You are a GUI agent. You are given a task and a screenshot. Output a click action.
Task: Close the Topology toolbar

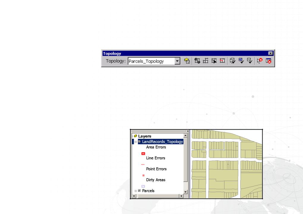tap(270, 53)
